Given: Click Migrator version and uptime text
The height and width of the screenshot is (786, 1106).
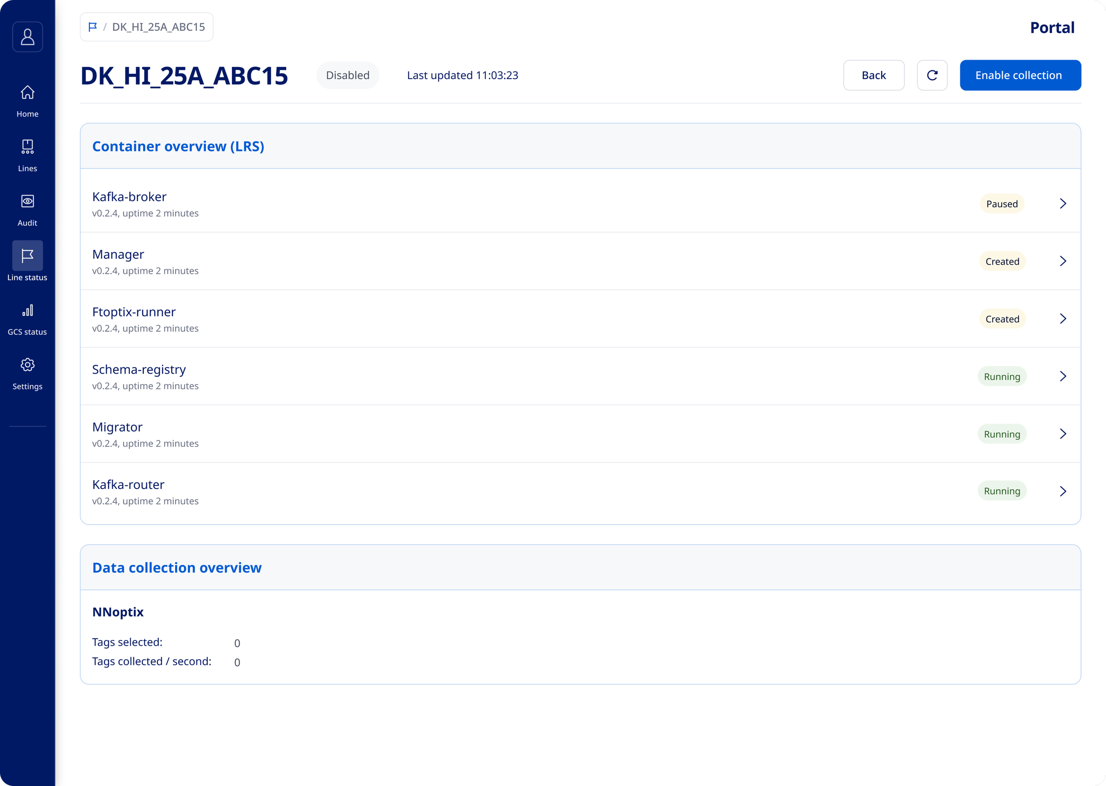Looking at the screenshot, I should coord(145,443).
